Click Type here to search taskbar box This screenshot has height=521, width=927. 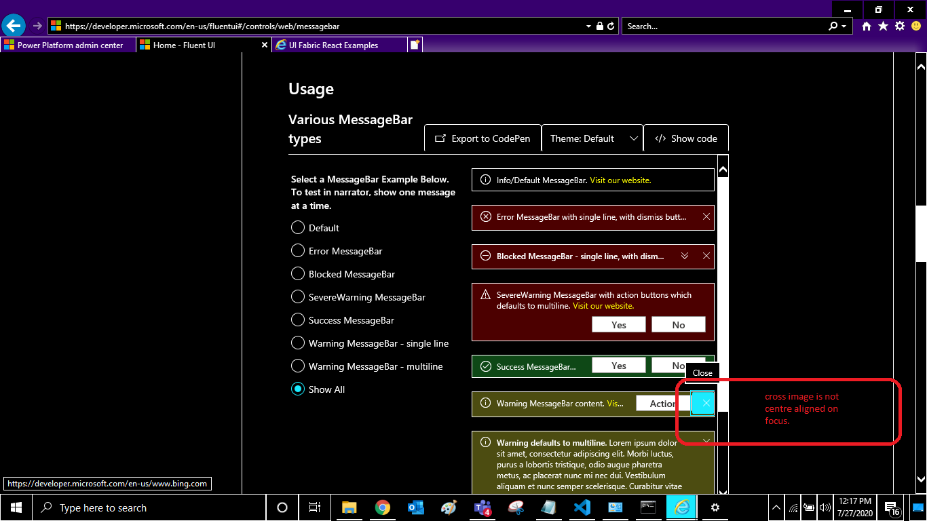[x=148, y=507]
